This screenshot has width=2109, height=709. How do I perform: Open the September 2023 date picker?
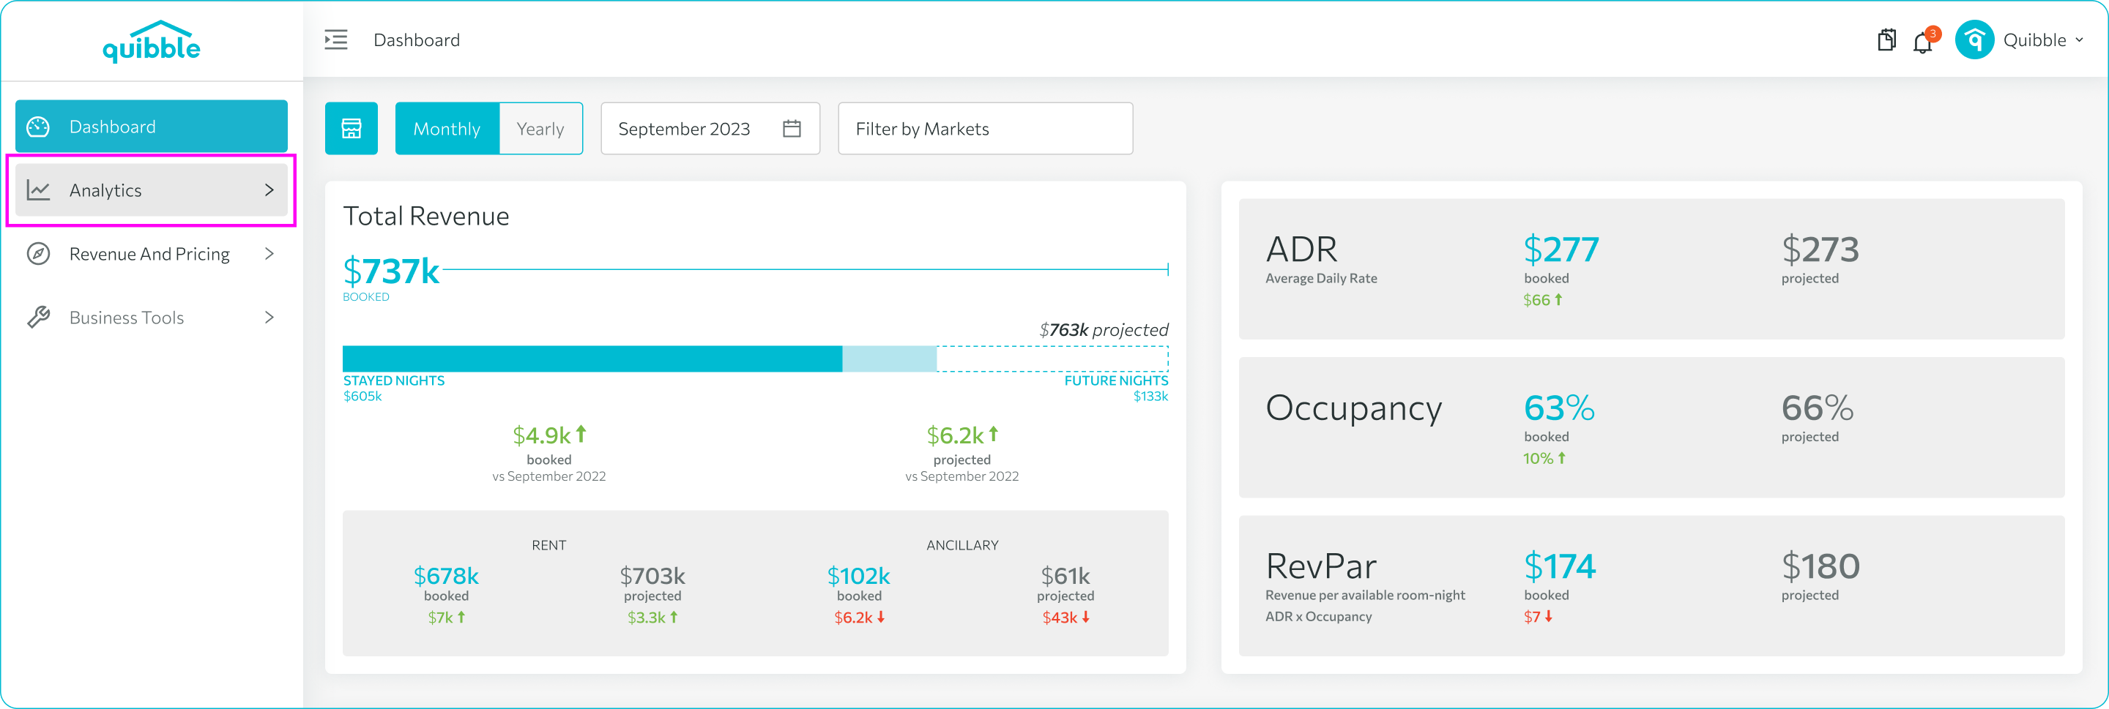[x=710, y=128]
